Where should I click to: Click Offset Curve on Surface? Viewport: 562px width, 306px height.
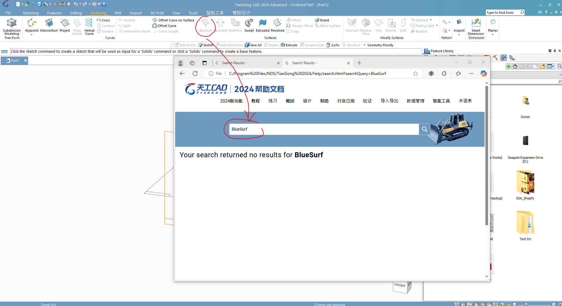pyautogui.click(x=173, y=20)
